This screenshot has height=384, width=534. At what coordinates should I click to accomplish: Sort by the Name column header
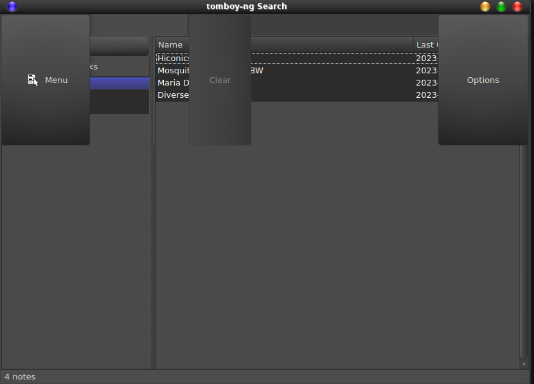285,44
